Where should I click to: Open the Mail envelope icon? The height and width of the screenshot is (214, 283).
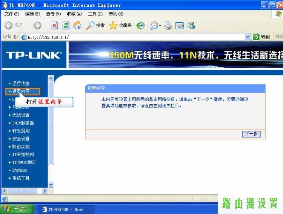click(x=154, y=25)
